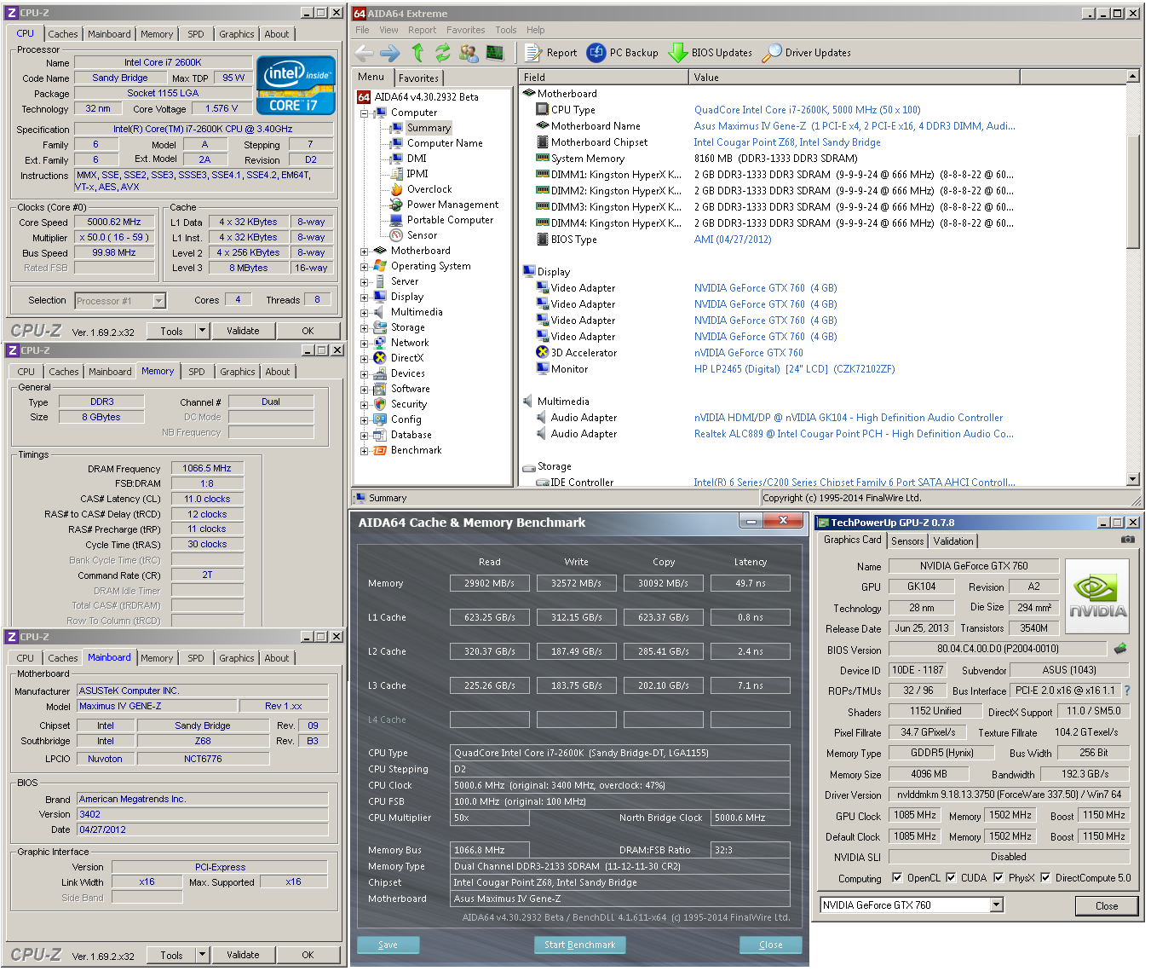
Task: Toggle CUDA checkbox in GPU-Z
Action: [x=951, y=878]
